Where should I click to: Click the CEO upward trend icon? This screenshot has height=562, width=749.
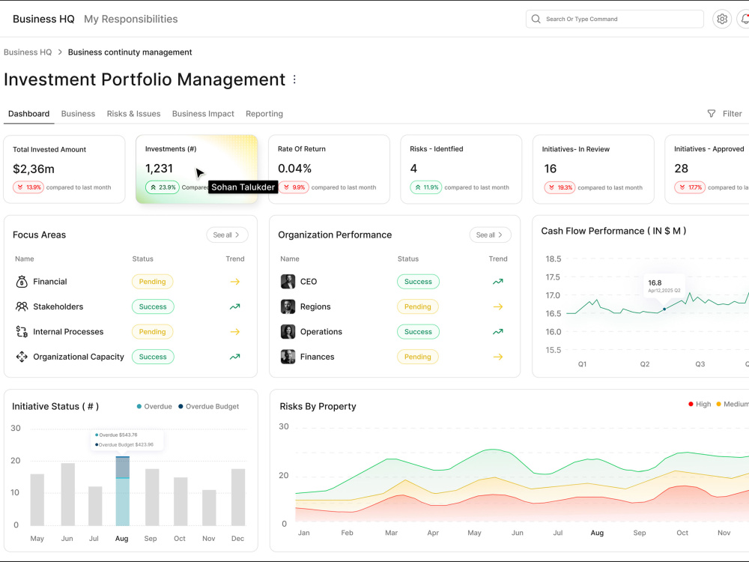(x=498, y=282)
